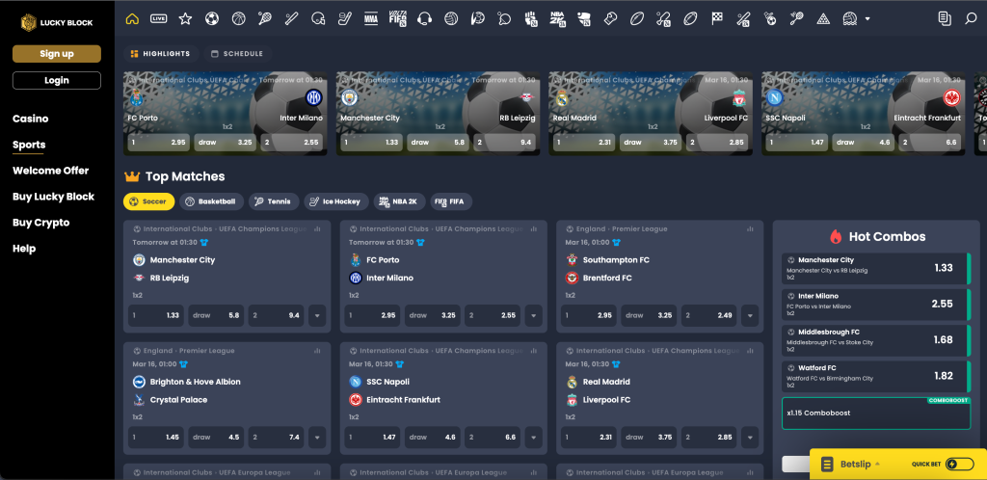The height and width of the screenshot is (480, 987).
Task: Open the search magnifier icon
Action: pyautogui.click(x=972, y=19)
